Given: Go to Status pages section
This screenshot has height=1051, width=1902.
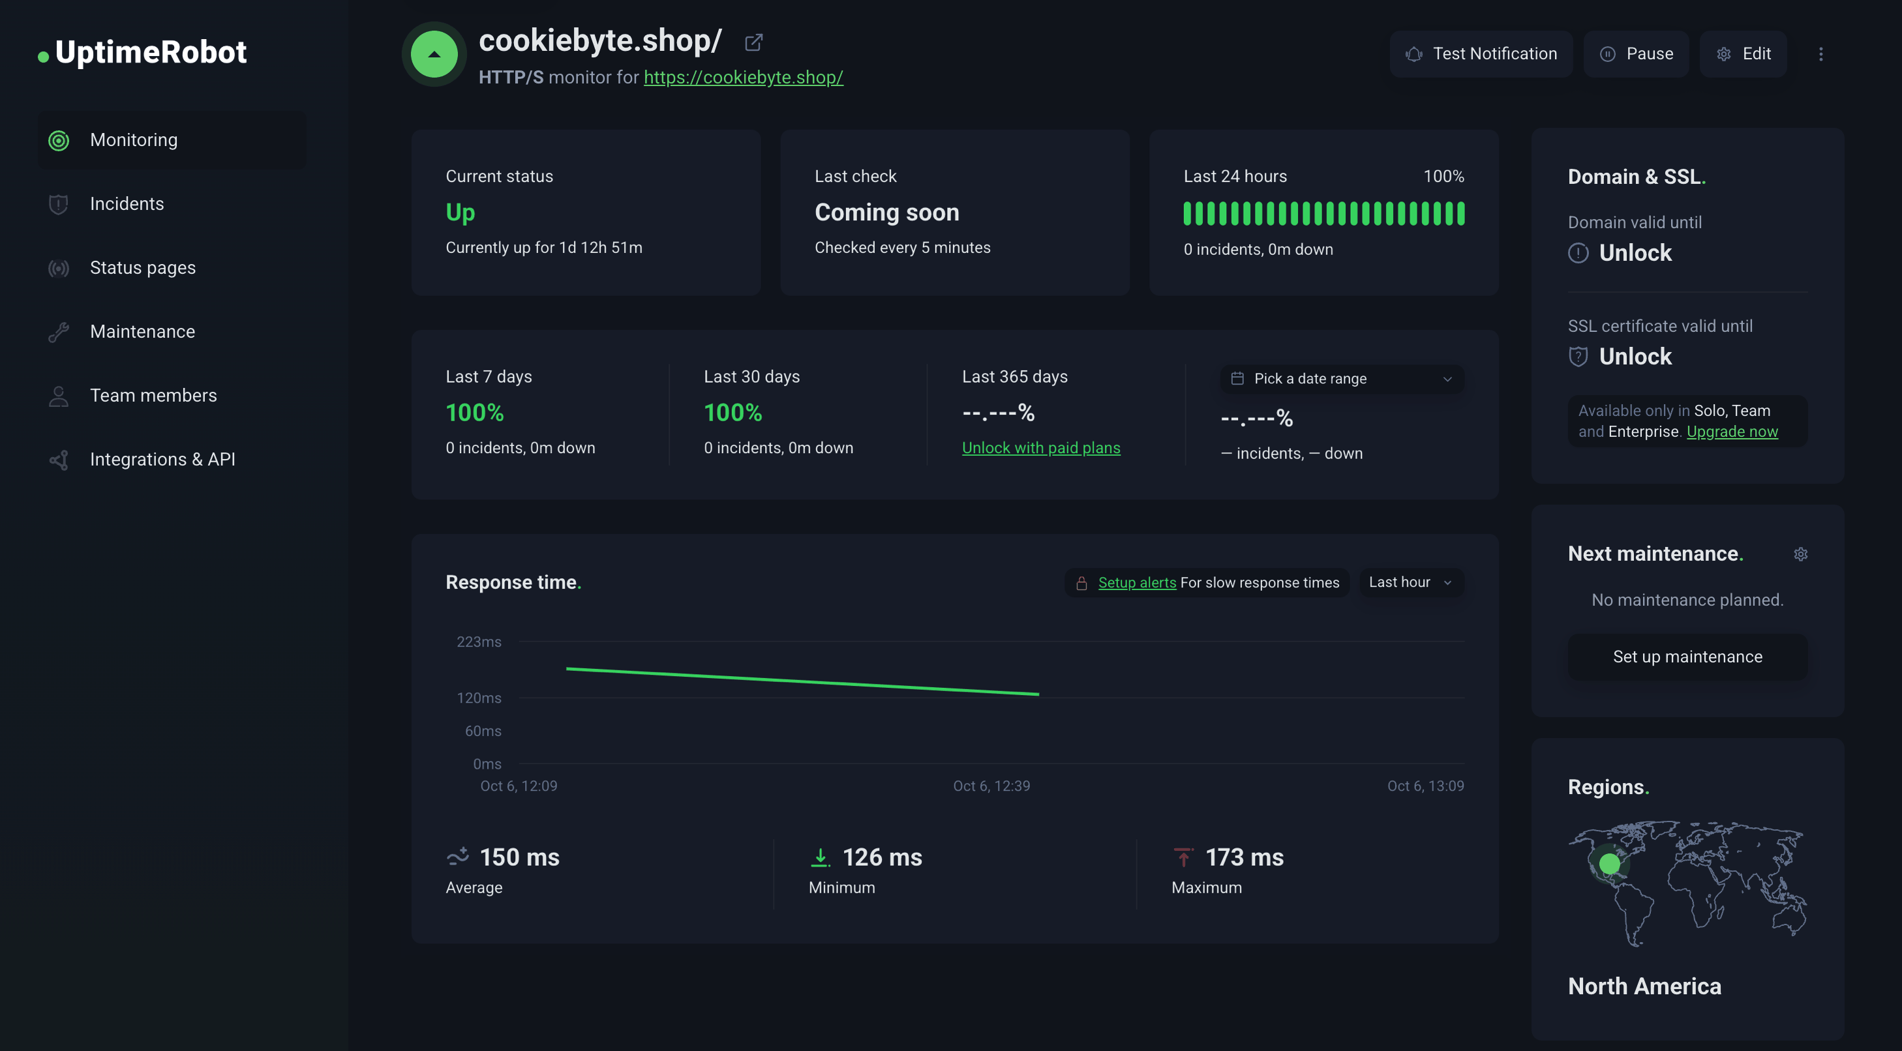Looking at the screenshot, I should click(x=142, y=268).
